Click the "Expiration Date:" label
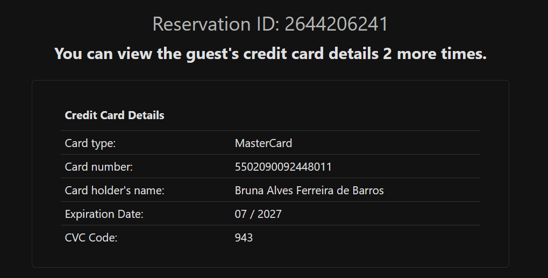 point(104,214)
